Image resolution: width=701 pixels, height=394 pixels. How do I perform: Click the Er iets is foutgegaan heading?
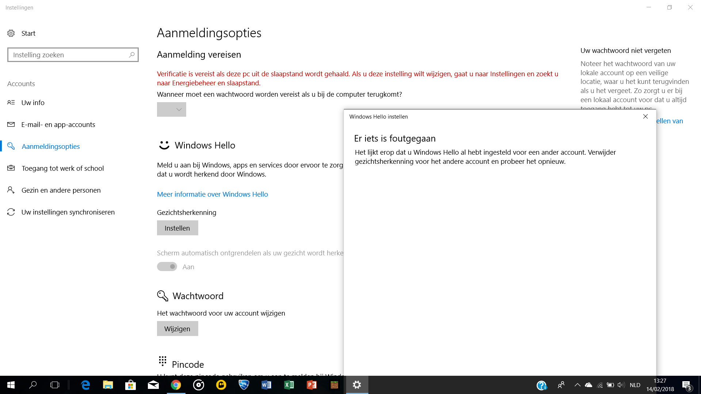[395, 138]
